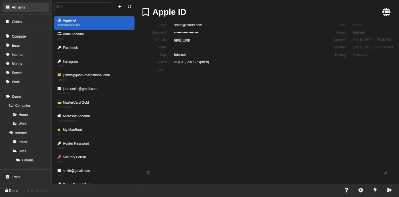The height and width of the screenshot is (197, 399).
Task: Open search options dropdown arrow
Action: click(x=62, y=7)
